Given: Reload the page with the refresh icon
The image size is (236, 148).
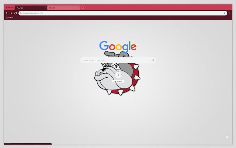Looking at the screenshot, I should click(x=15, y=13).
